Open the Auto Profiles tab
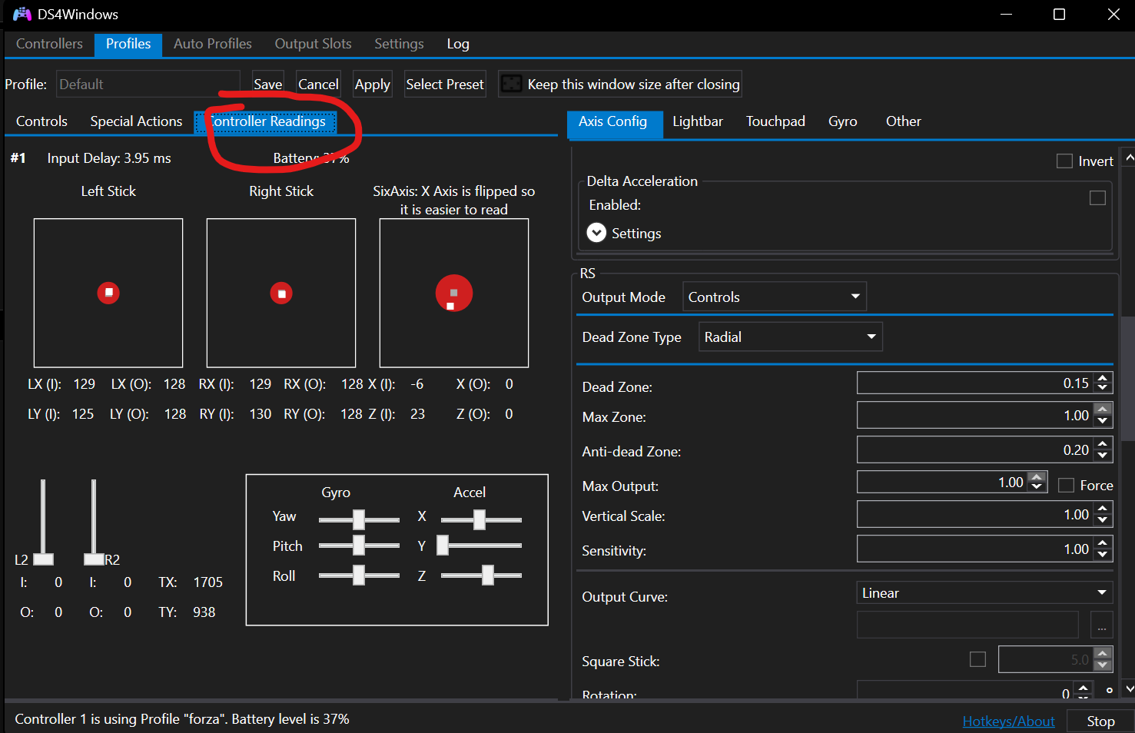Screen dimensions: 1135x733 [x=213, y=44]
